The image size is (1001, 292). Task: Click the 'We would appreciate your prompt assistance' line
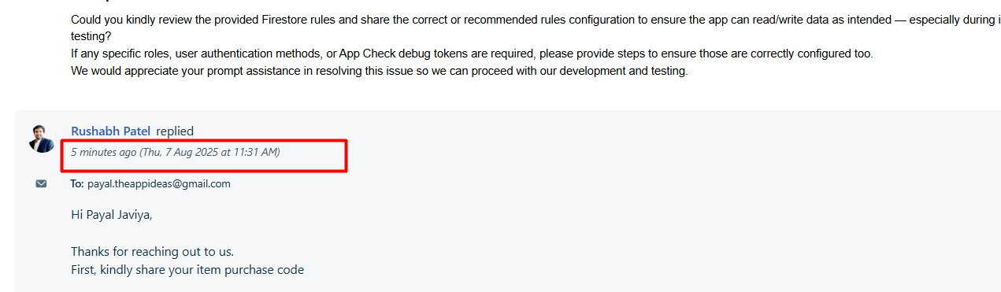380,72
